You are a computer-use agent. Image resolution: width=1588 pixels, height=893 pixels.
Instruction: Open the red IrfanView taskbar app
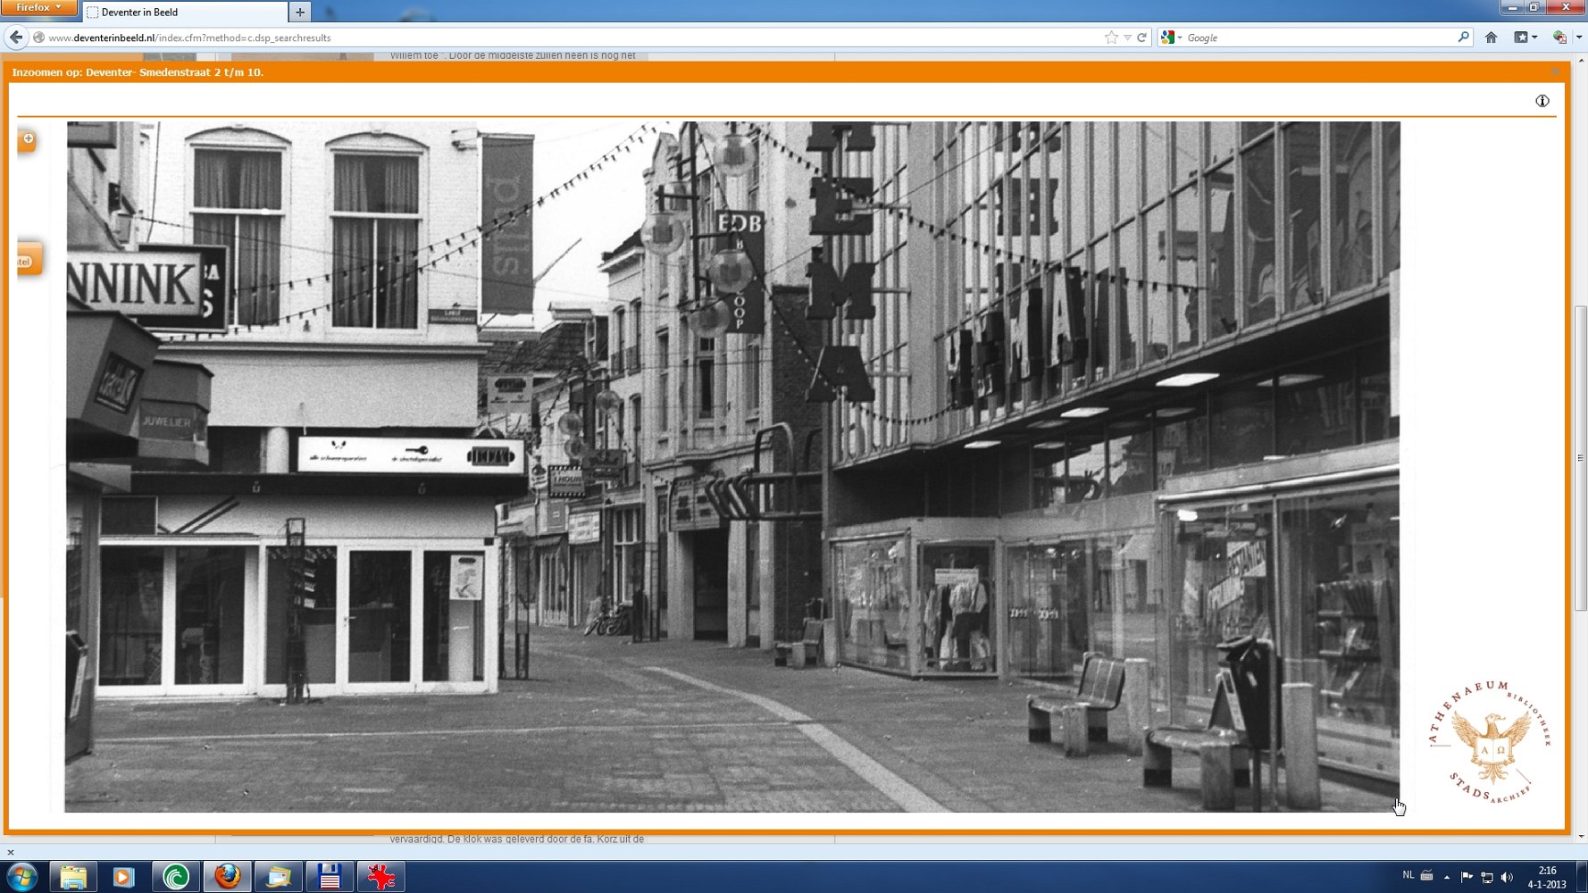coord(381,877)
